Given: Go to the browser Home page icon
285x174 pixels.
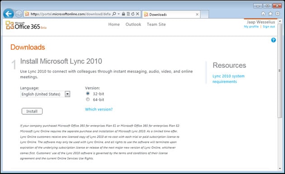Looking at the screenshot, I should (x=263, y=14).
